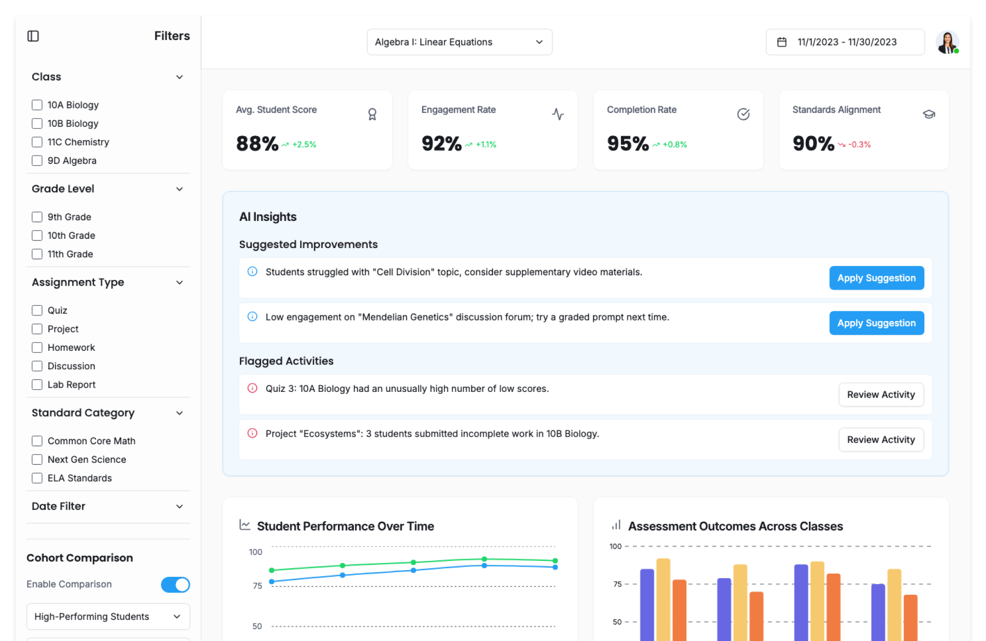Collapse the sidebar panel icon
The image size is (986, 641).
(33, 36)
